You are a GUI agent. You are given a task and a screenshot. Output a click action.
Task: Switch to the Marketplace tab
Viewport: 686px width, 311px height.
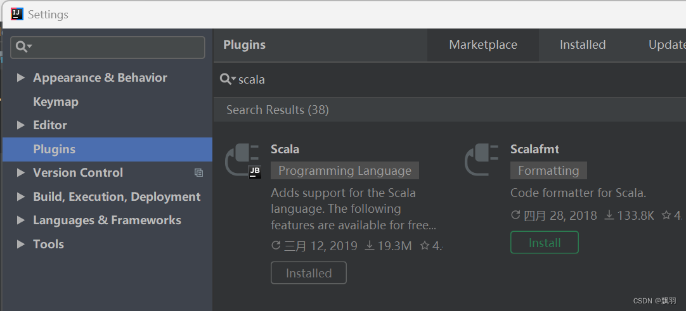[x=483, y=45]
